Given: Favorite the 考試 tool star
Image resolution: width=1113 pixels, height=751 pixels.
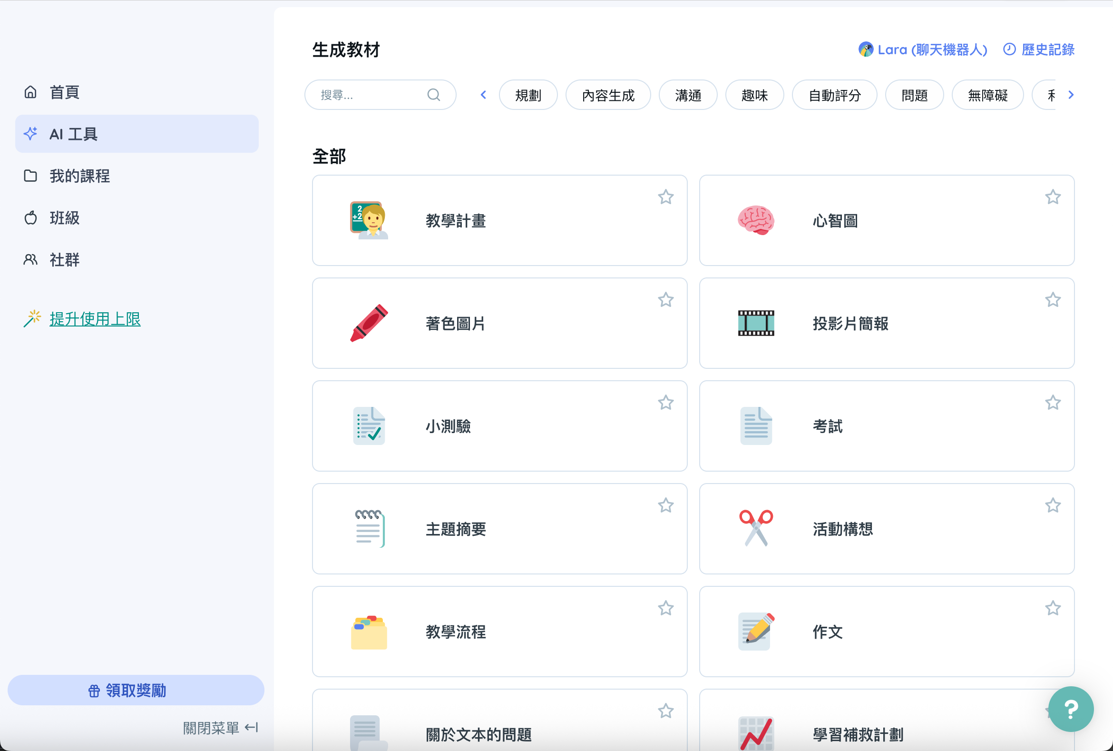Looking at the screenshot, I should tap(1053, 403).
